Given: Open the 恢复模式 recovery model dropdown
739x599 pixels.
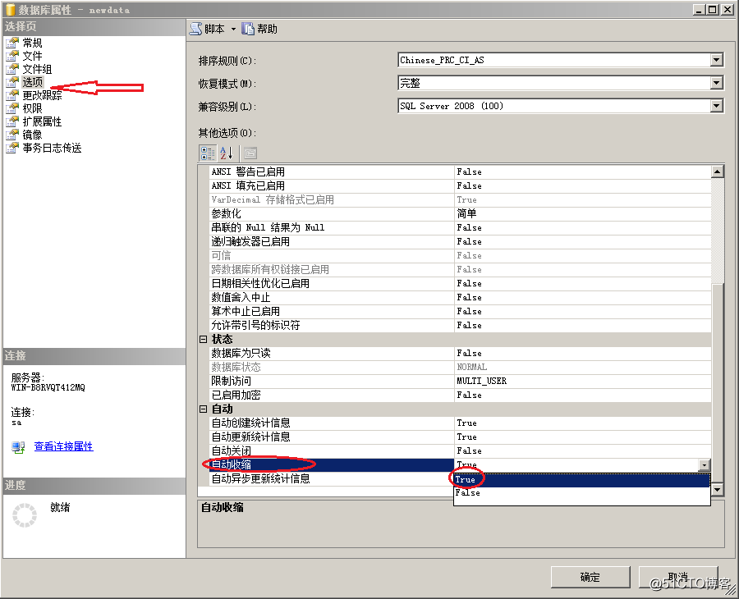Looking at the screenshot, I should (x=716, y=83).
